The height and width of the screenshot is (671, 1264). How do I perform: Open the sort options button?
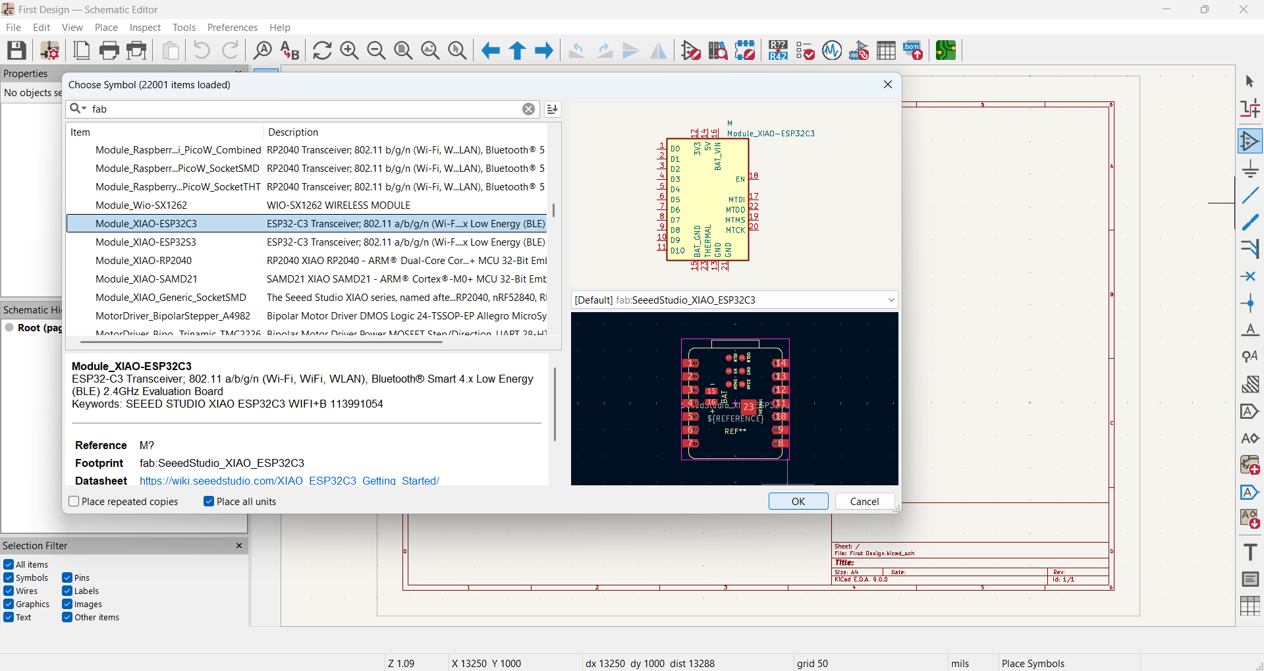coord(553,109)
